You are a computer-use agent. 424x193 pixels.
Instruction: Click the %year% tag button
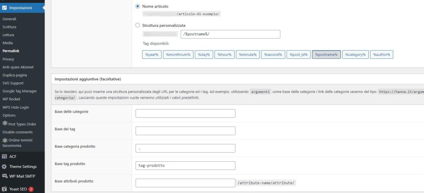point(152,54)
